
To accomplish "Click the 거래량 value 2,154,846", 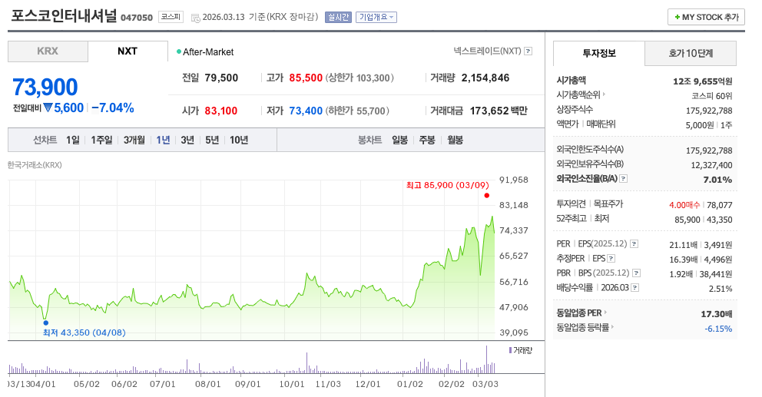I will (x=485, y=78).
